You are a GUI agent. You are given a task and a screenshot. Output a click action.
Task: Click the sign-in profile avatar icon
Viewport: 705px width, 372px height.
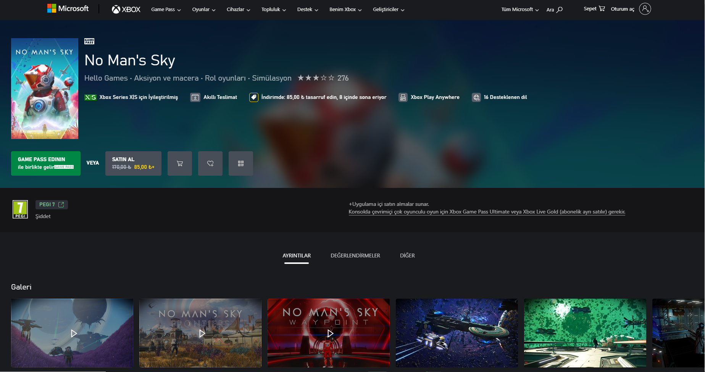(645, 9)
